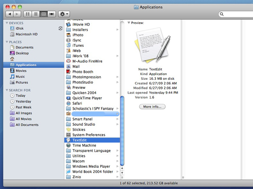
Task: Select the Utilities folder icon
Action: 69,156
